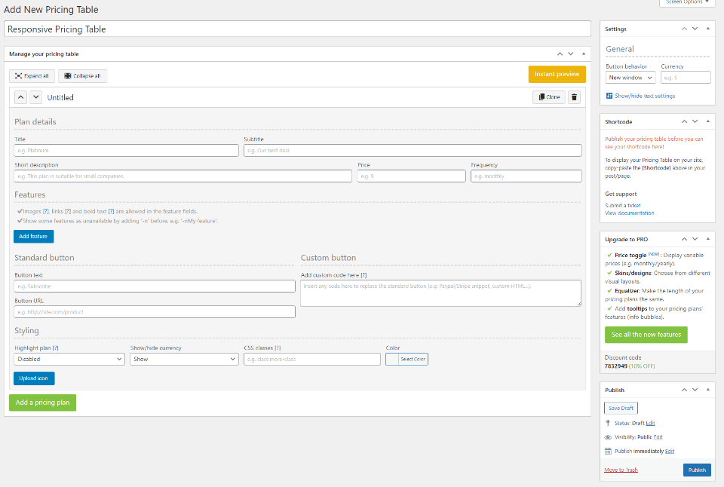
Task: Click the plan Title input field
Action: pos(126,150)
